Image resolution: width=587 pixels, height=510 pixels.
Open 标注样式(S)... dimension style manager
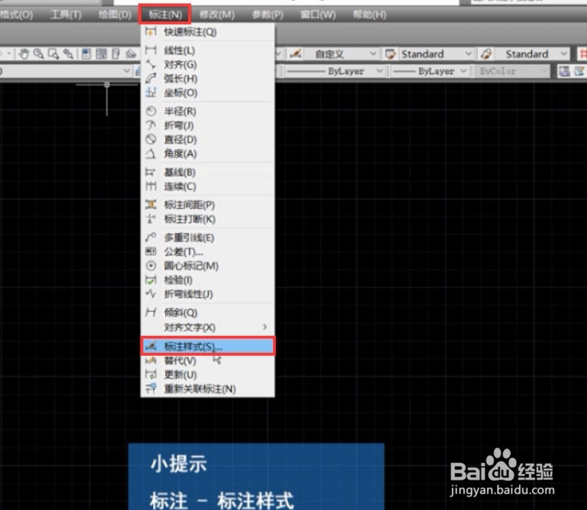coord(208,346)
